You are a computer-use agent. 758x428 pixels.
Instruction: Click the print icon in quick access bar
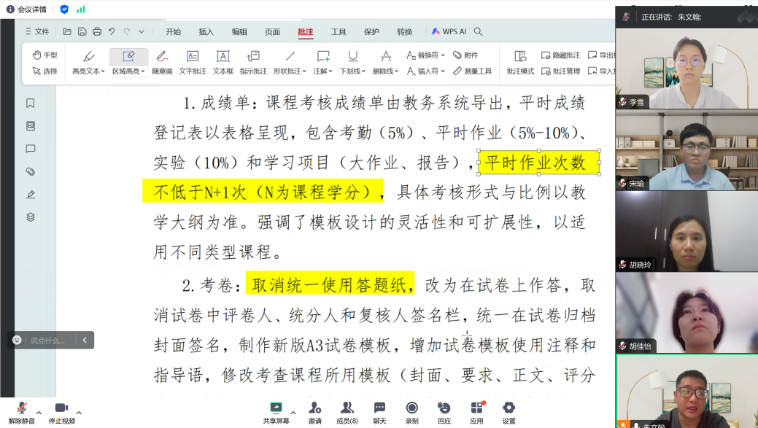point(97,31)
